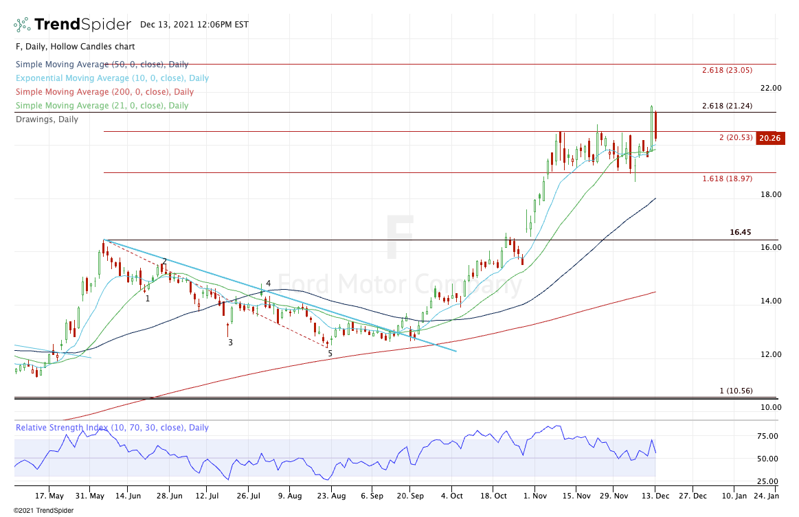Click the 12.00 price axis label
Screen dimensions: 799x517
(770, 354)
